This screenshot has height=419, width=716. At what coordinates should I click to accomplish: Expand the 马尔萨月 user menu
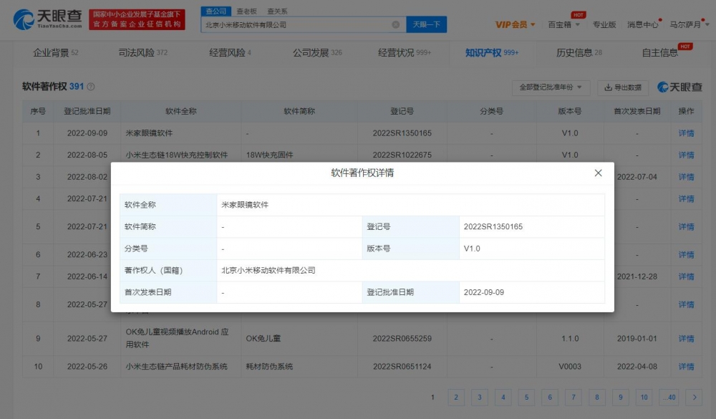click(689, 24)
